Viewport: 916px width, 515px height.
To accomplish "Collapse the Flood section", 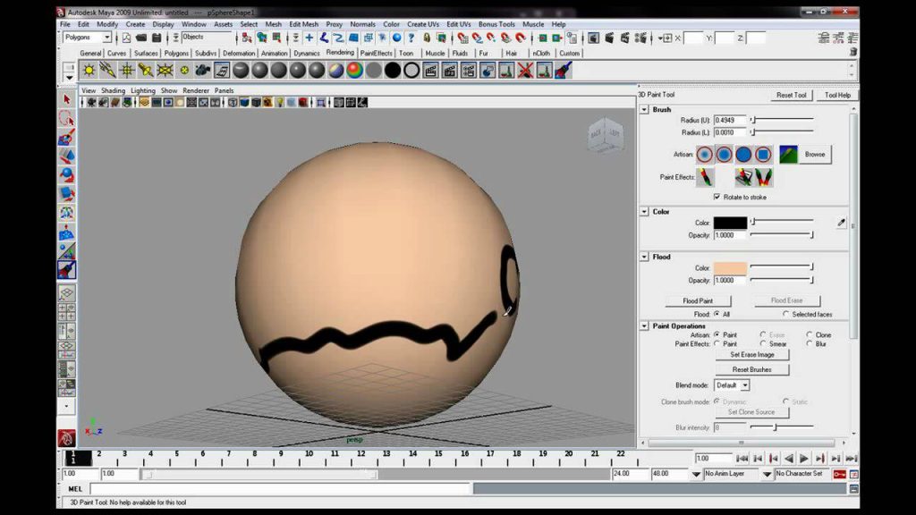I will point(644,257).
